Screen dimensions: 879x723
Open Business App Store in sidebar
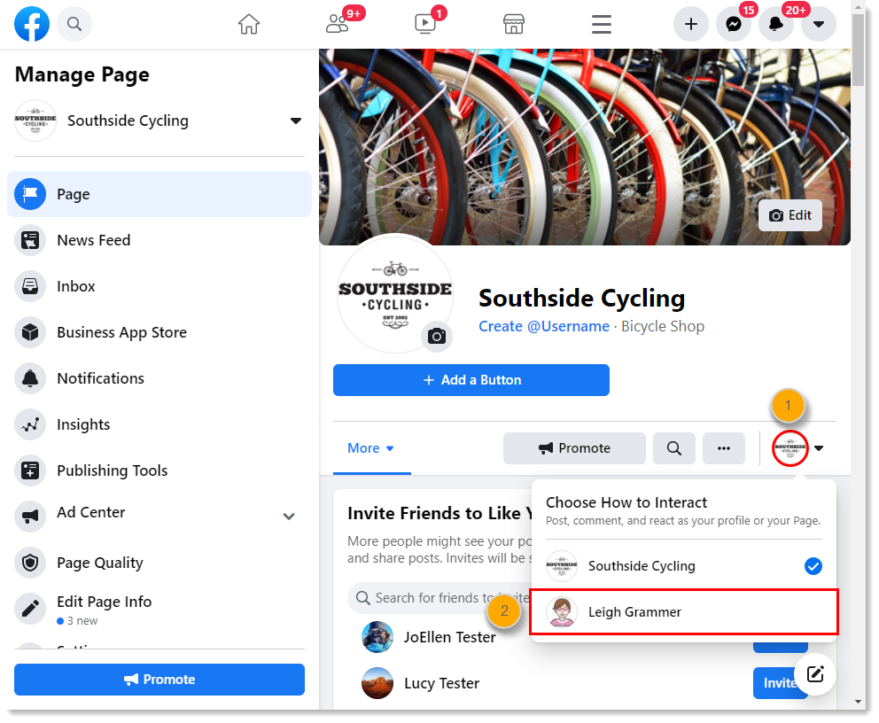159,332
